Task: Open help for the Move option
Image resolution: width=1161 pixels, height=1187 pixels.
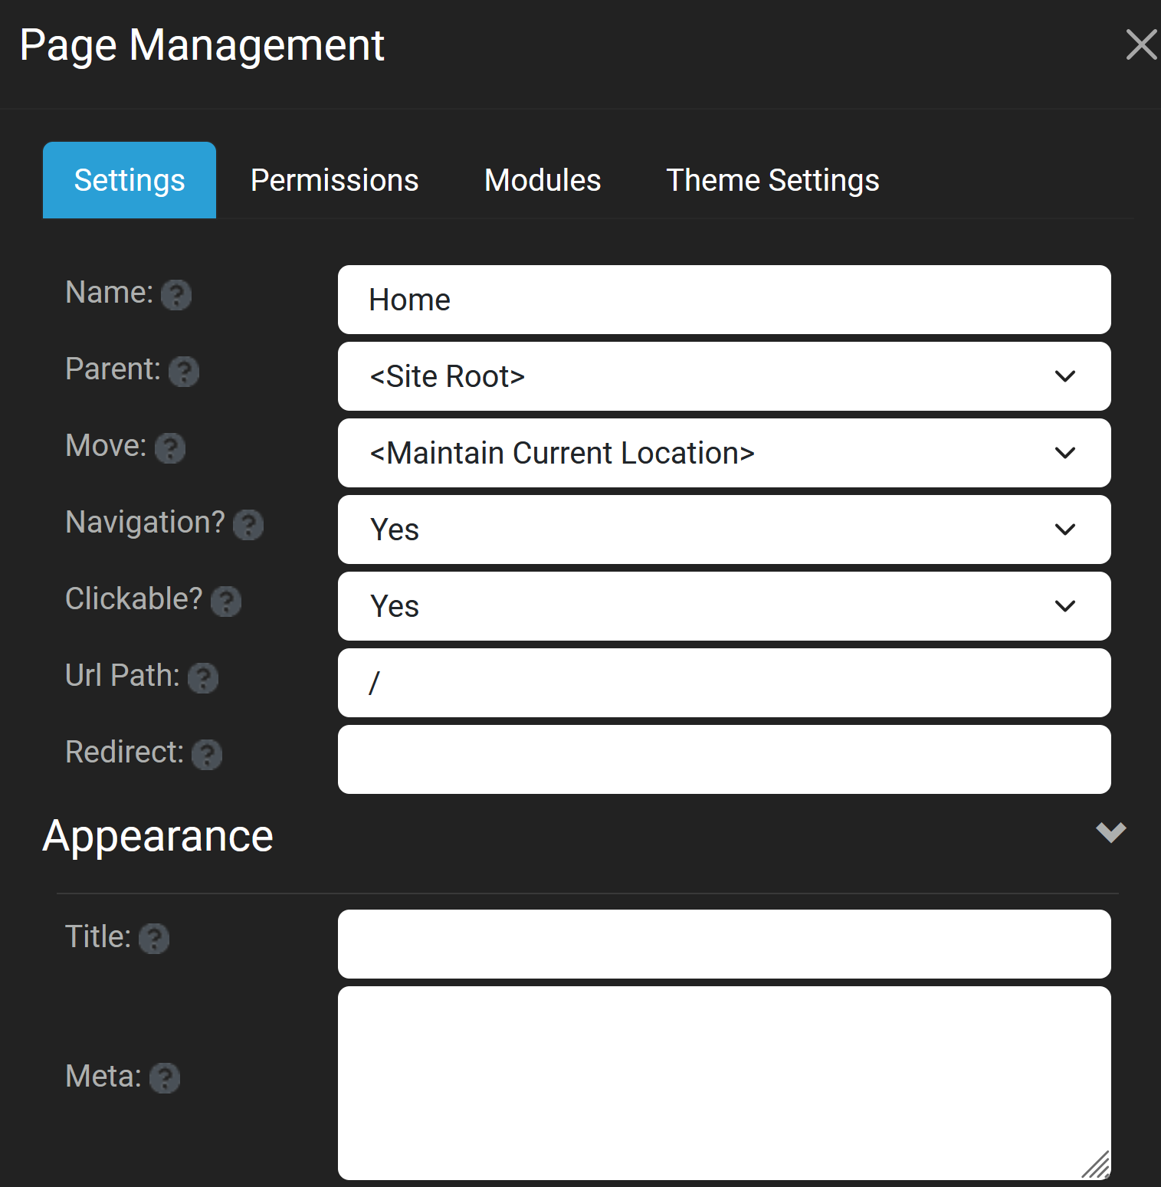Action: tap(171, 449)
